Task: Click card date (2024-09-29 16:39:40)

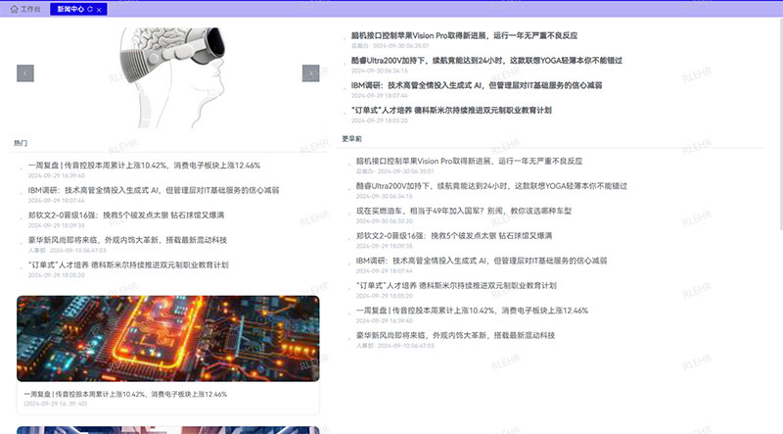Action: pos(56,404)
